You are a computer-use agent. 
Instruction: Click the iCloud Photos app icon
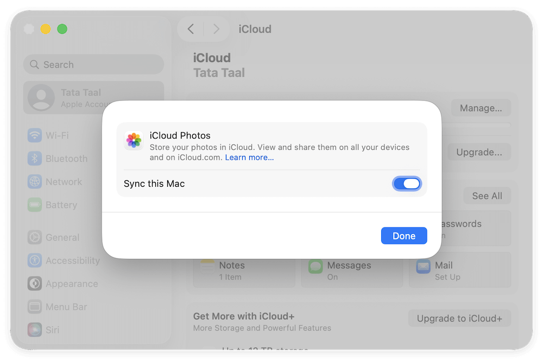[133, 141]
